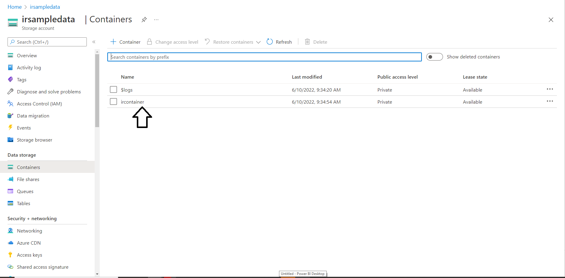Sort by the Name column header

[127, 77]
